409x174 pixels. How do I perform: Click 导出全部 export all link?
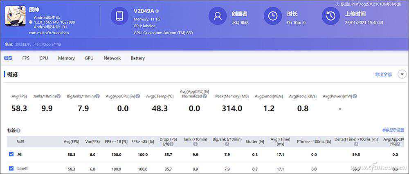(383, 75)
